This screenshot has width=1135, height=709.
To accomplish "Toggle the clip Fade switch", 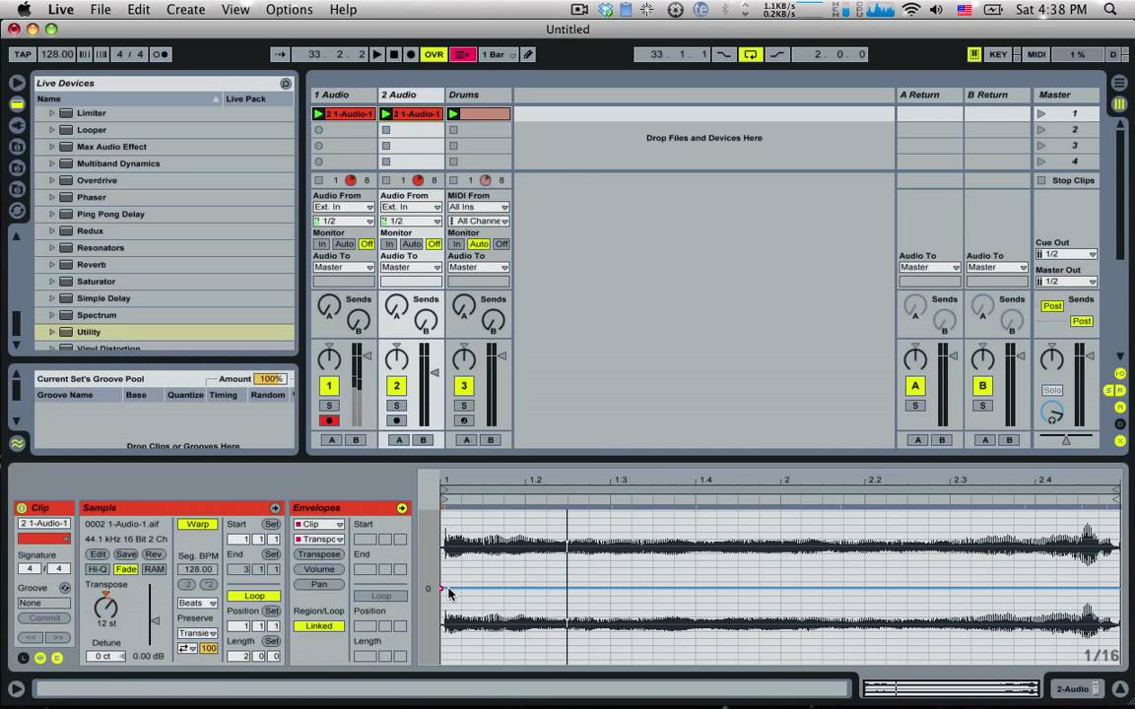I will pyautogui.click(x=125, y=569).
